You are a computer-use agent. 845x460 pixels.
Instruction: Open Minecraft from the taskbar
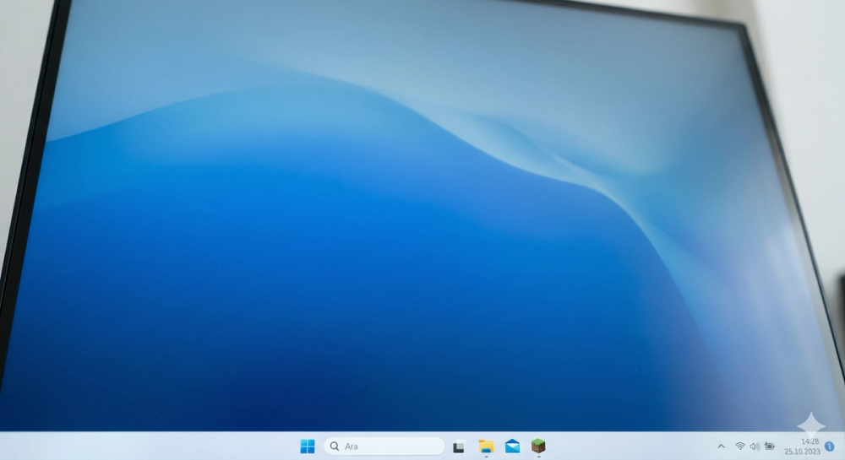[538, 446]
